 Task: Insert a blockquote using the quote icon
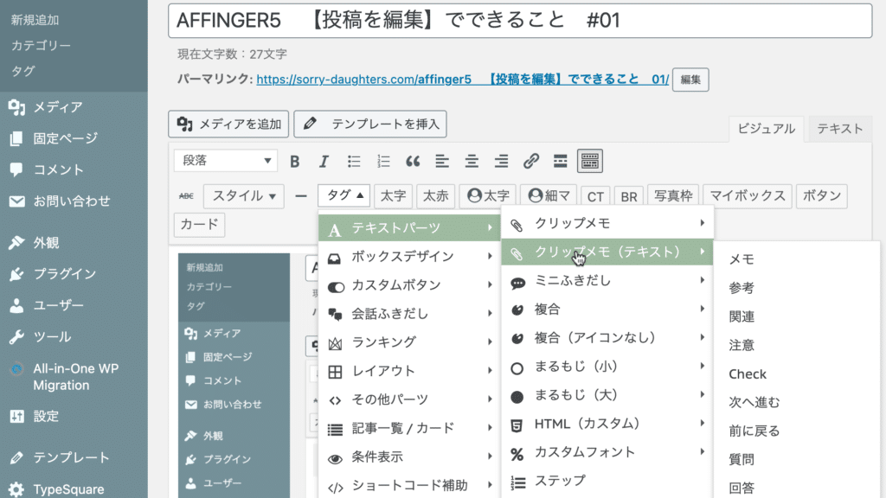coord(413,161)
